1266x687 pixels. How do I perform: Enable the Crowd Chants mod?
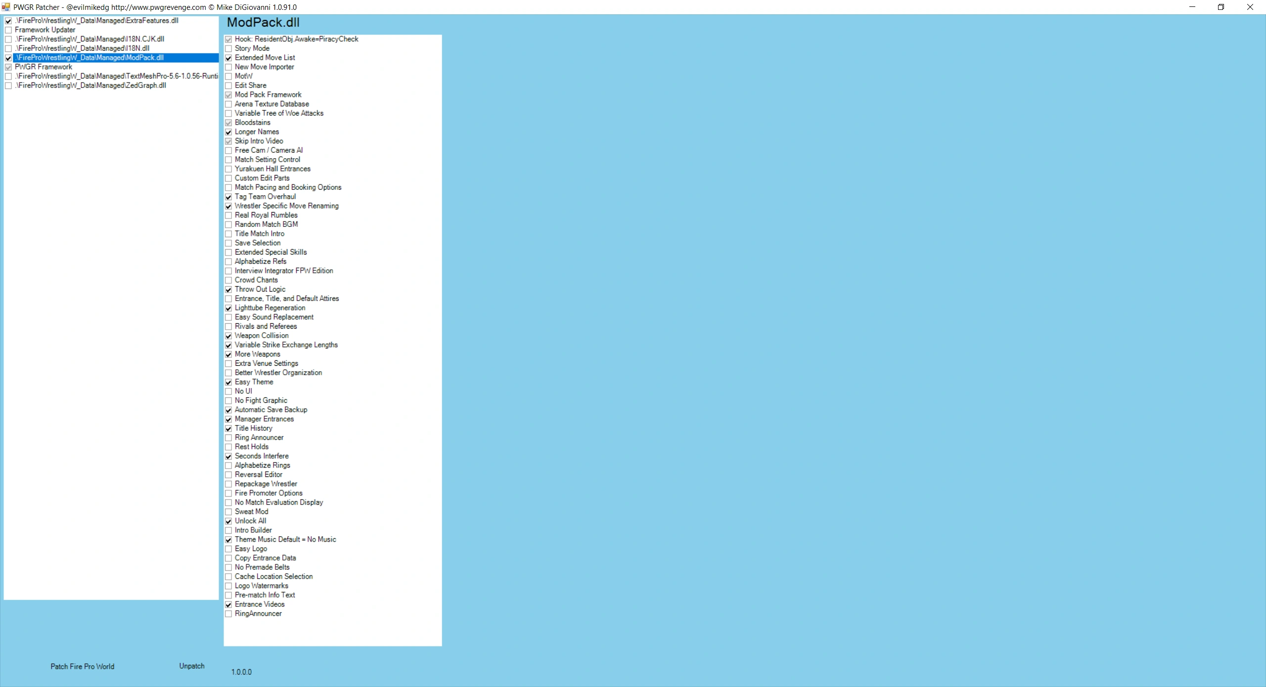[x=228, y=280]
